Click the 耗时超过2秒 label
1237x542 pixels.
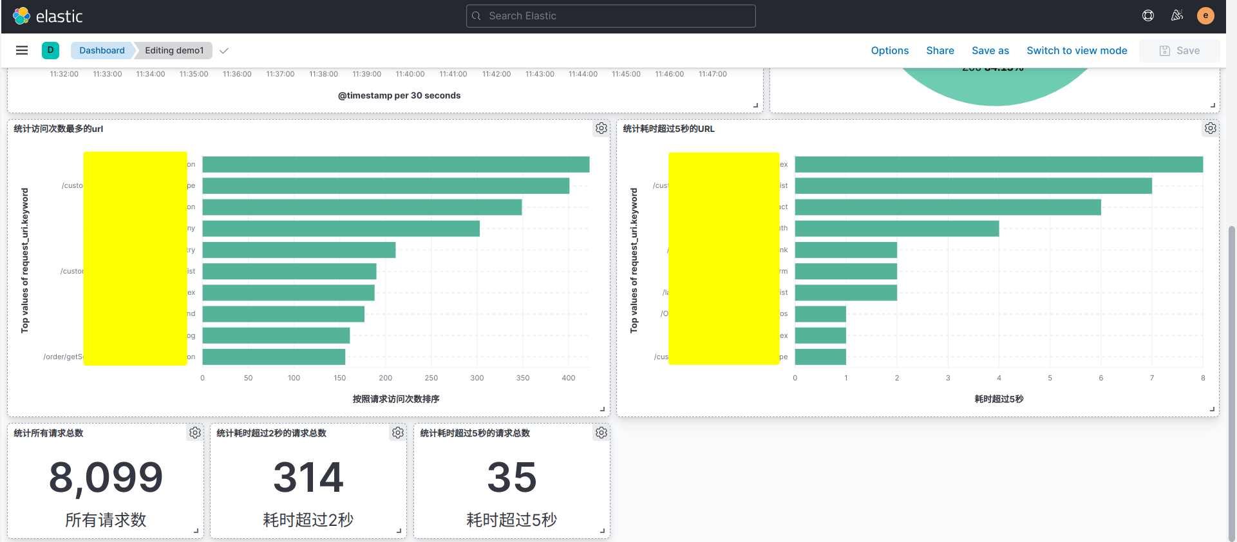(x=308, y=519)
